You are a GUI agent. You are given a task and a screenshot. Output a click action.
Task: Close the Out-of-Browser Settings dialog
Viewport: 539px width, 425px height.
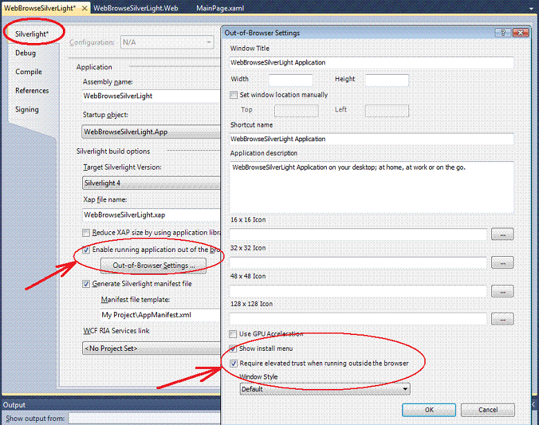tap(520, 33)
